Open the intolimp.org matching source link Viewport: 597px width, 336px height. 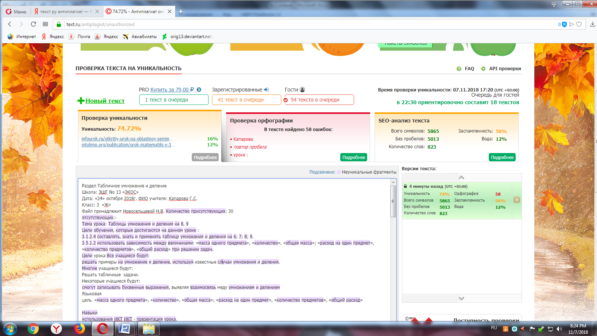tap(128, 145)
